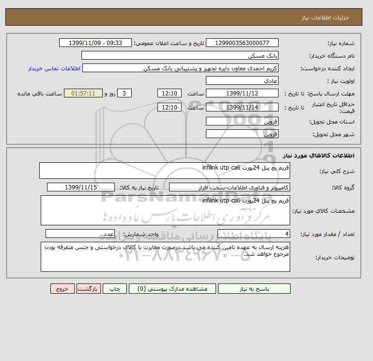Click the price validity date 1399/11/14
Viewport: 373px width, 361px height.
coord(242,107)
